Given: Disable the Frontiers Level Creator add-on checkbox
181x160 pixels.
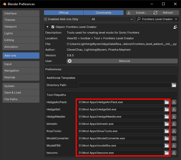Looking at the screenshot, I should 53,27.
